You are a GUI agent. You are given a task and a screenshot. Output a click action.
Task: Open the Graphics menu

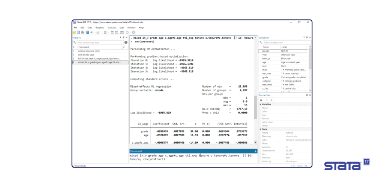pos(100,28)
